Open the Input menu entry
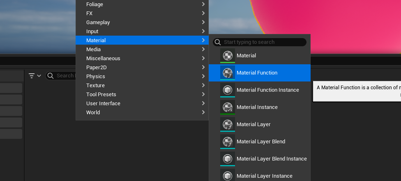Screen dimensions: 401x181 [x=142, y=32]
